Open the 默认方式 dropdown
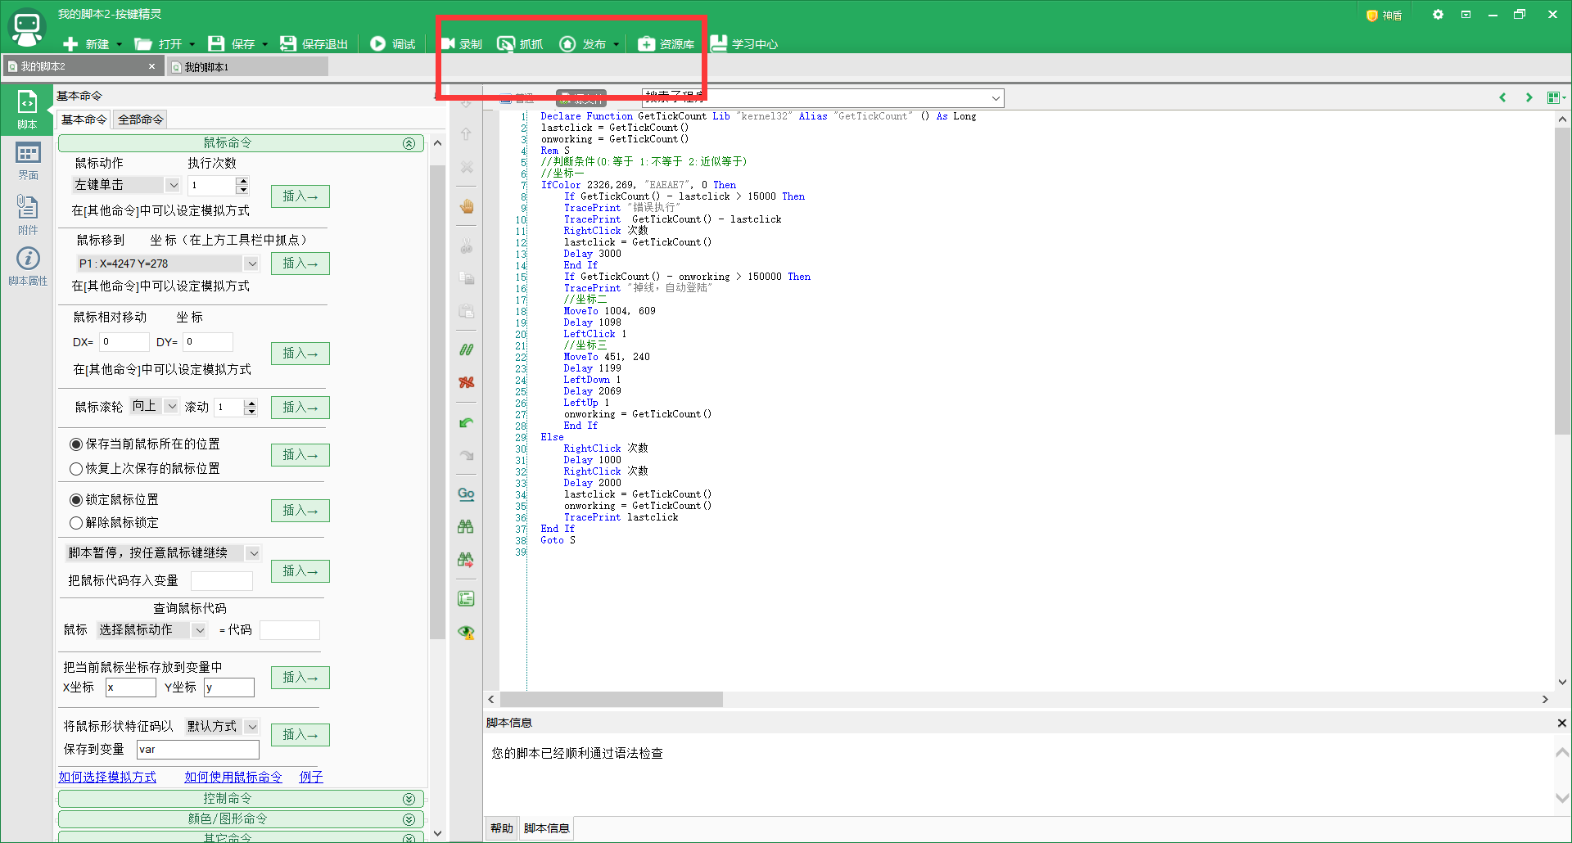The image size is (1572, 843). click(x=251, y=727)
